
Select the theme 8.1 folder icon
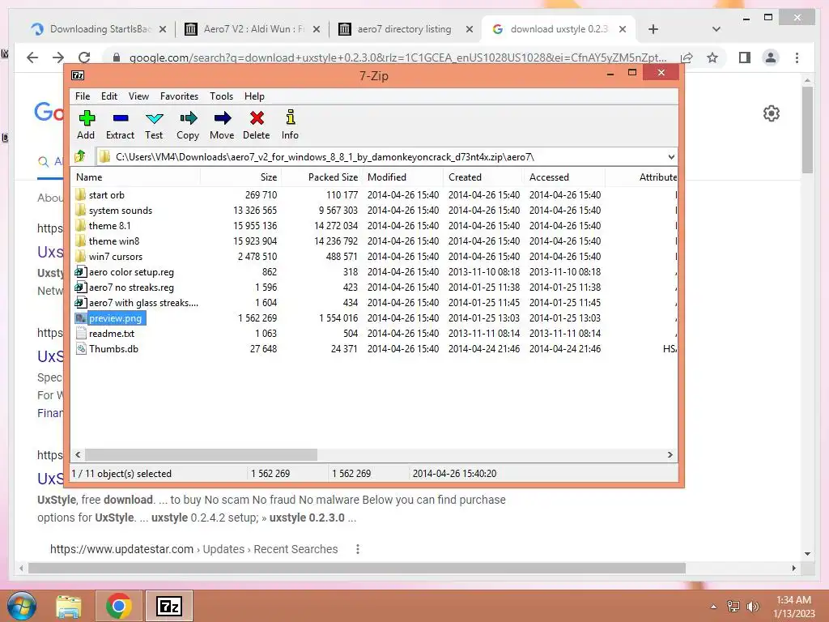coord(80,225)
